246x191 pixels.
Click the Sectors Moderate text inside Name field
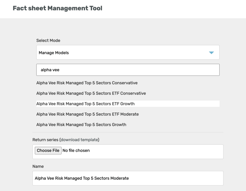coord(112,178)
